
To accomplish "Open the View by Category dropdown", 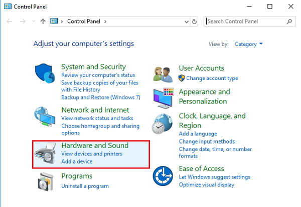I will click(249, 44).
